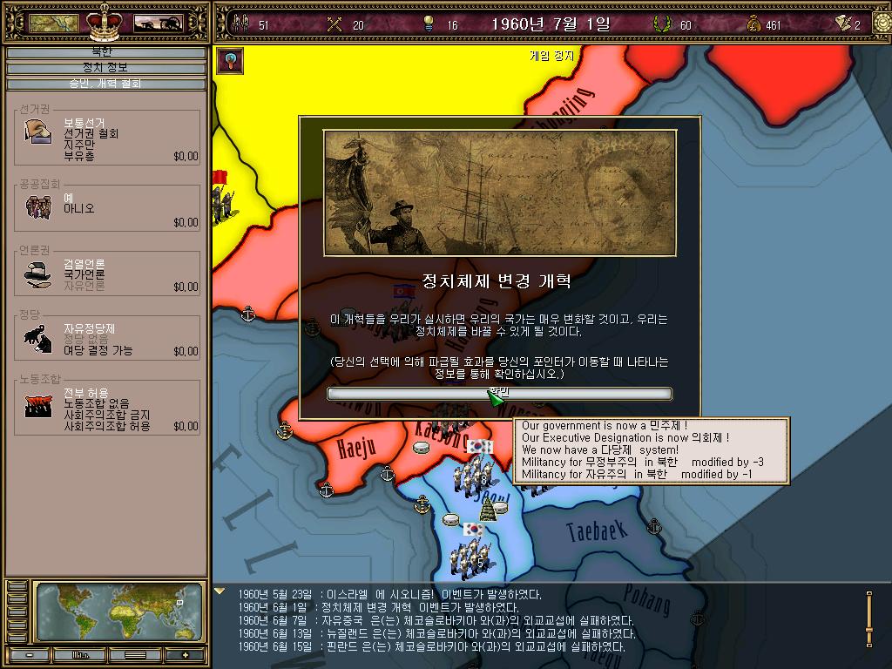Confirm the reform event with 확인
This screenshot has height=669, width=892.
(x=499, y=394)
